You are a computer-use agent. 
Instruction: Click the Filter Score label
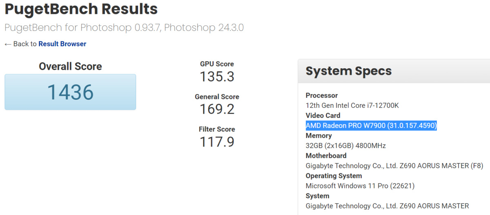pyautogui.click(x=217, y=129)
